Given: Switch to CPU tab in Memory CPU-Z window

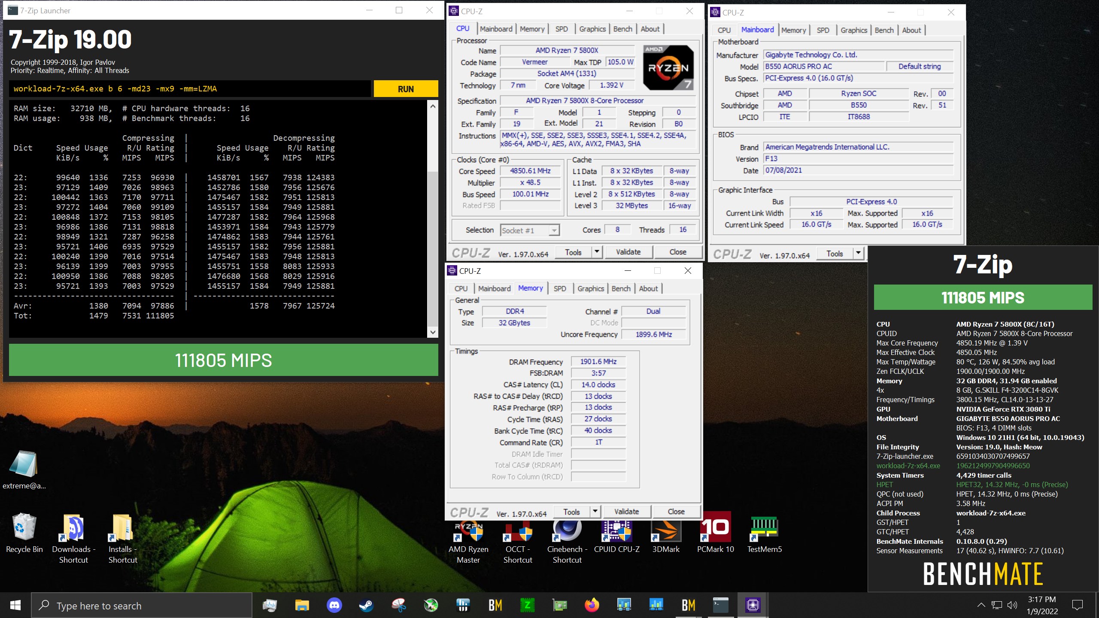Looking at the screenshot, I should pos(461,288).
